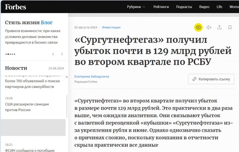239x152 pixels.
Task: Click the 19:05 timestamp
Action: (x=9, y=98)
